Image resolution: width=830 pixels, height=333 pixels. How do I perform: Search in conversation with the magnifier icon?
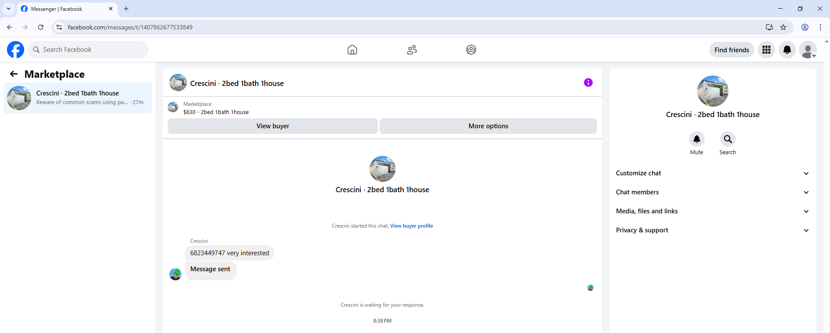tap(728, 139)
